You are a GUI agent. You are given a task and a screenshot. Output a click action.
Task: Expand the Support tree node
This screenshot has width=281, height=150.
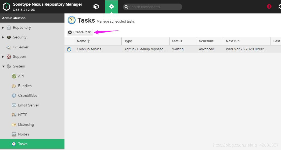pos(3,57)
